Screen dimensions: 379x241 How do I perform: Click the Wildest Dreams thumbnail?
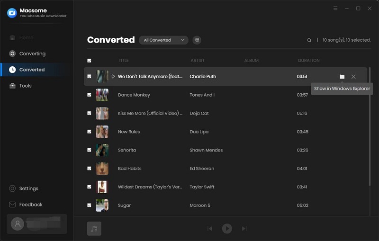coord(102,187)
